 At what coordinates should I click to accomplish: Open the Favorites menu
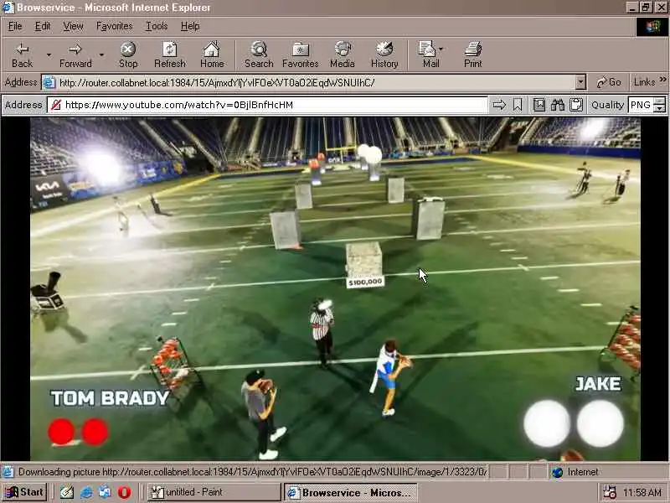coord(115,27)
